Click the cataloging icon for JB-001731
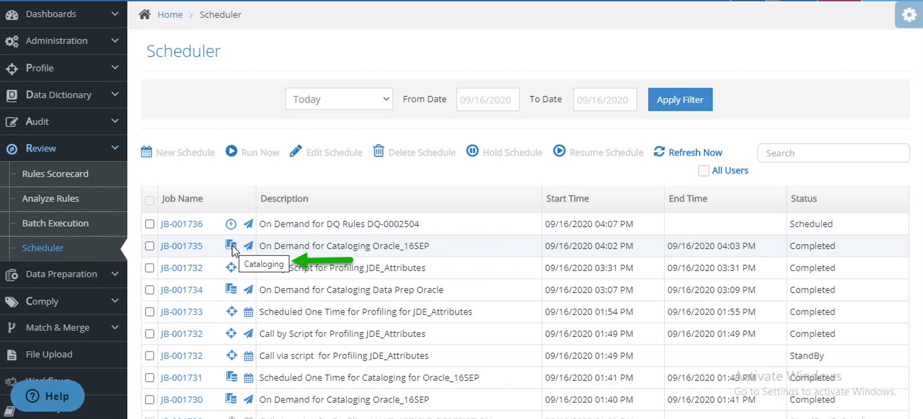 click(232, 377)
